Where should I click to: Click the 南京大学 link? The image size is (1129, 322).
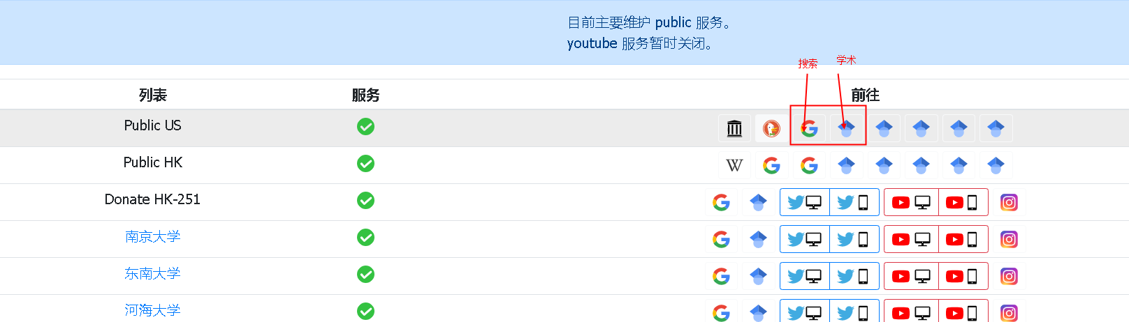pos(152,237)
